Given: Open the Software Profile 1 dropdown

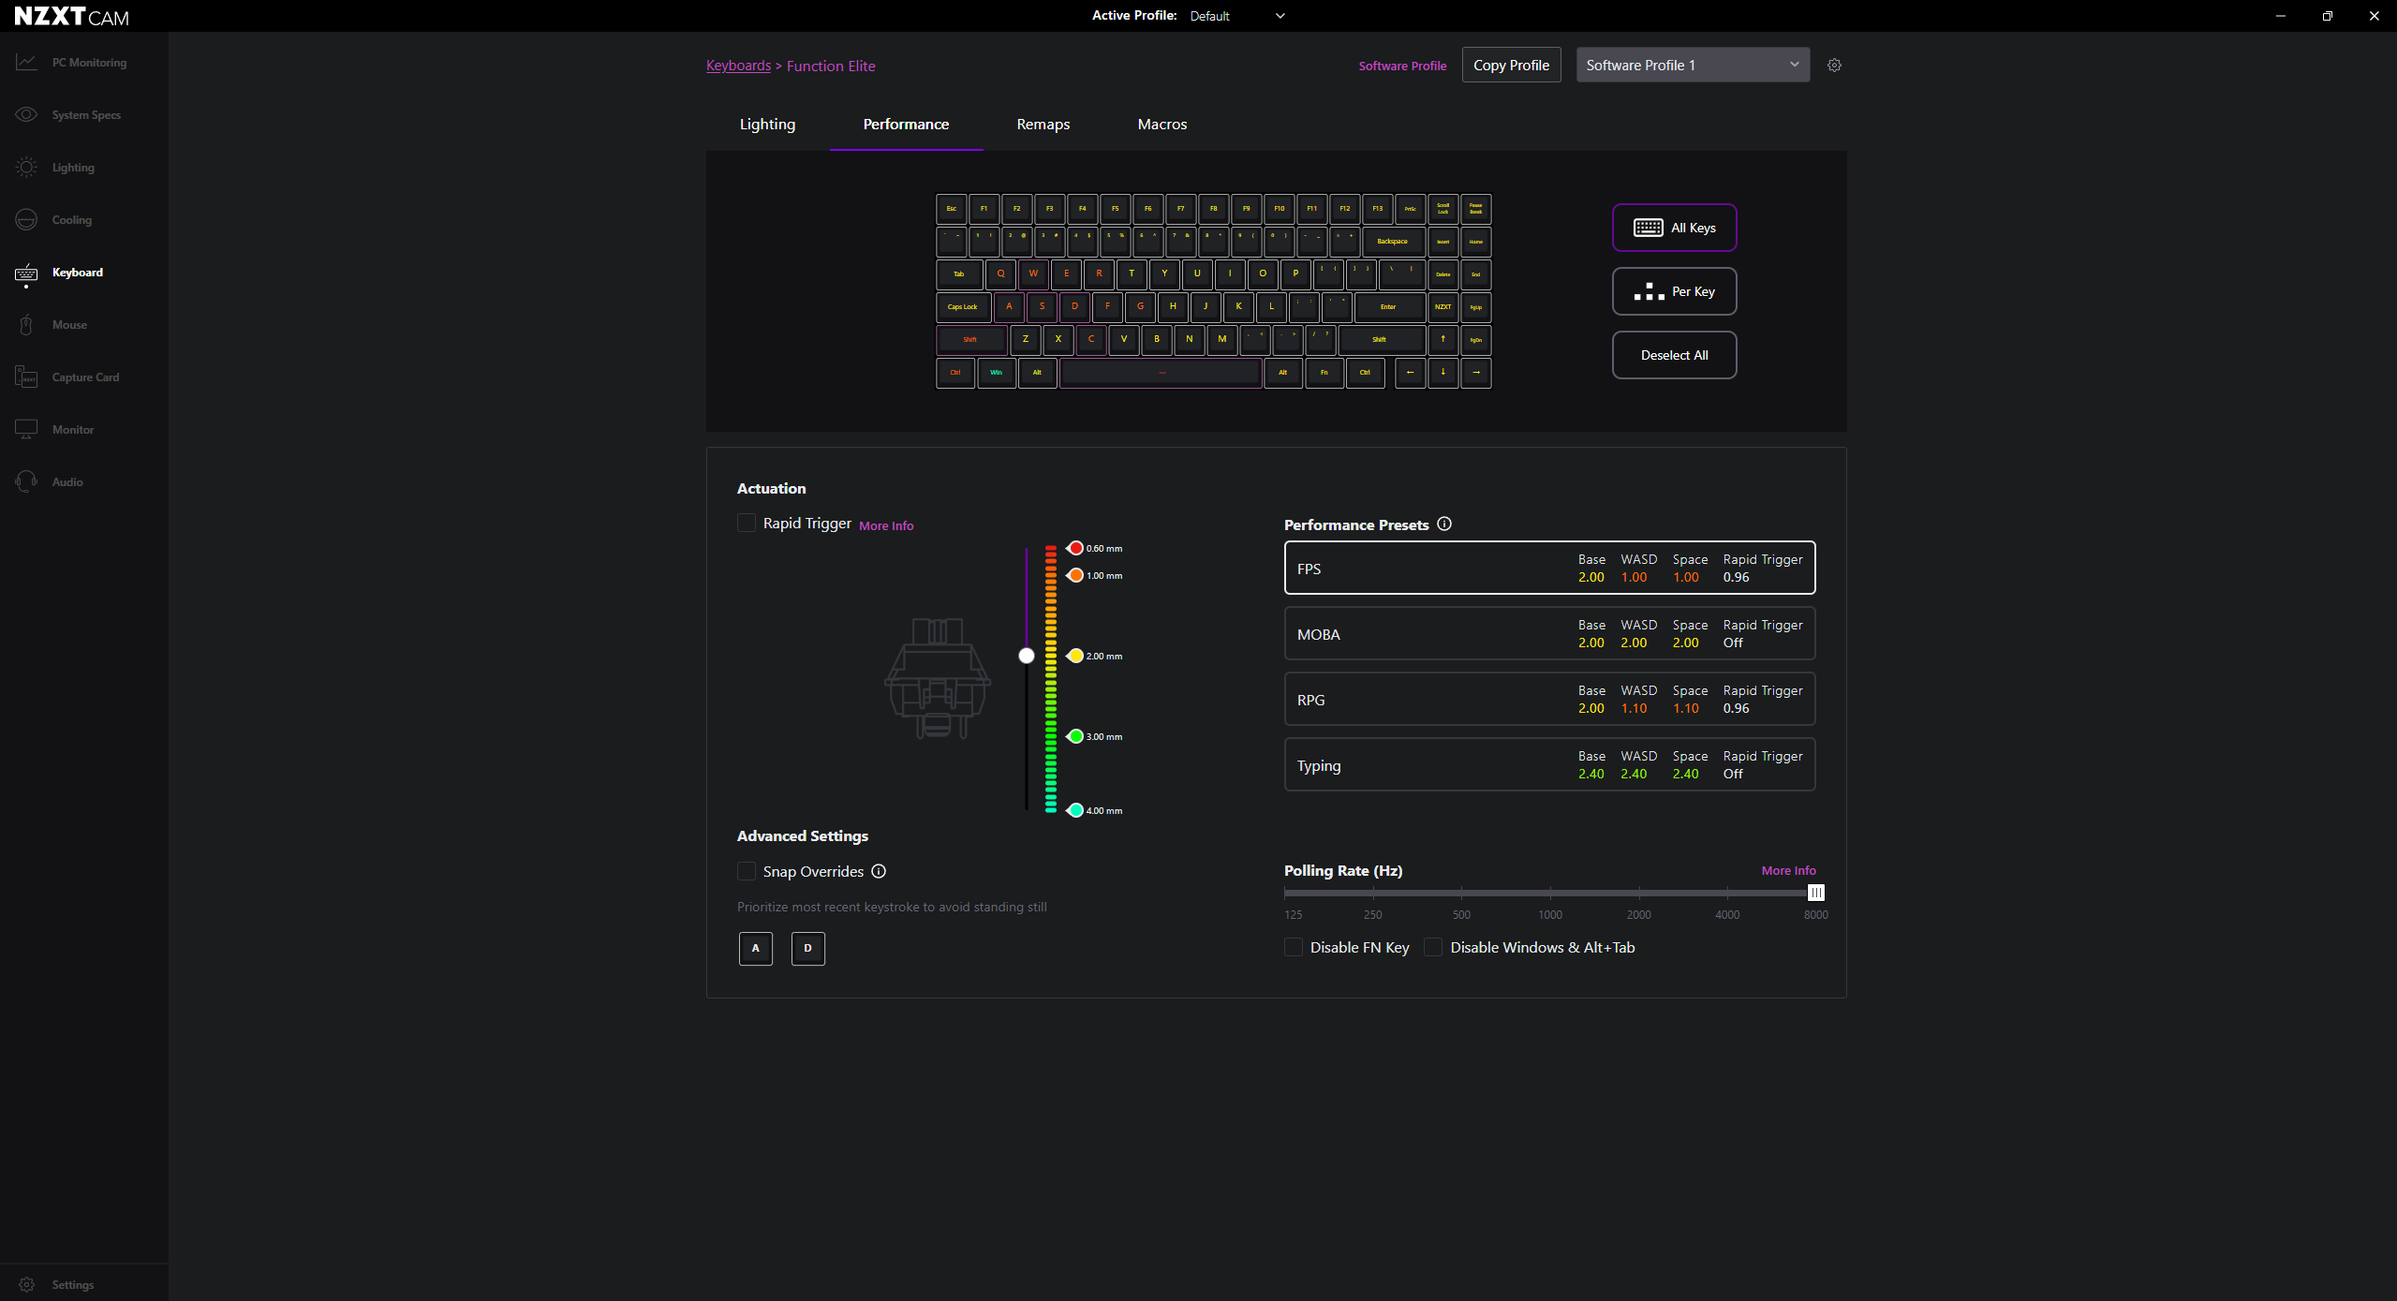Looking at the screenshot, I should tap(1693, 66).
